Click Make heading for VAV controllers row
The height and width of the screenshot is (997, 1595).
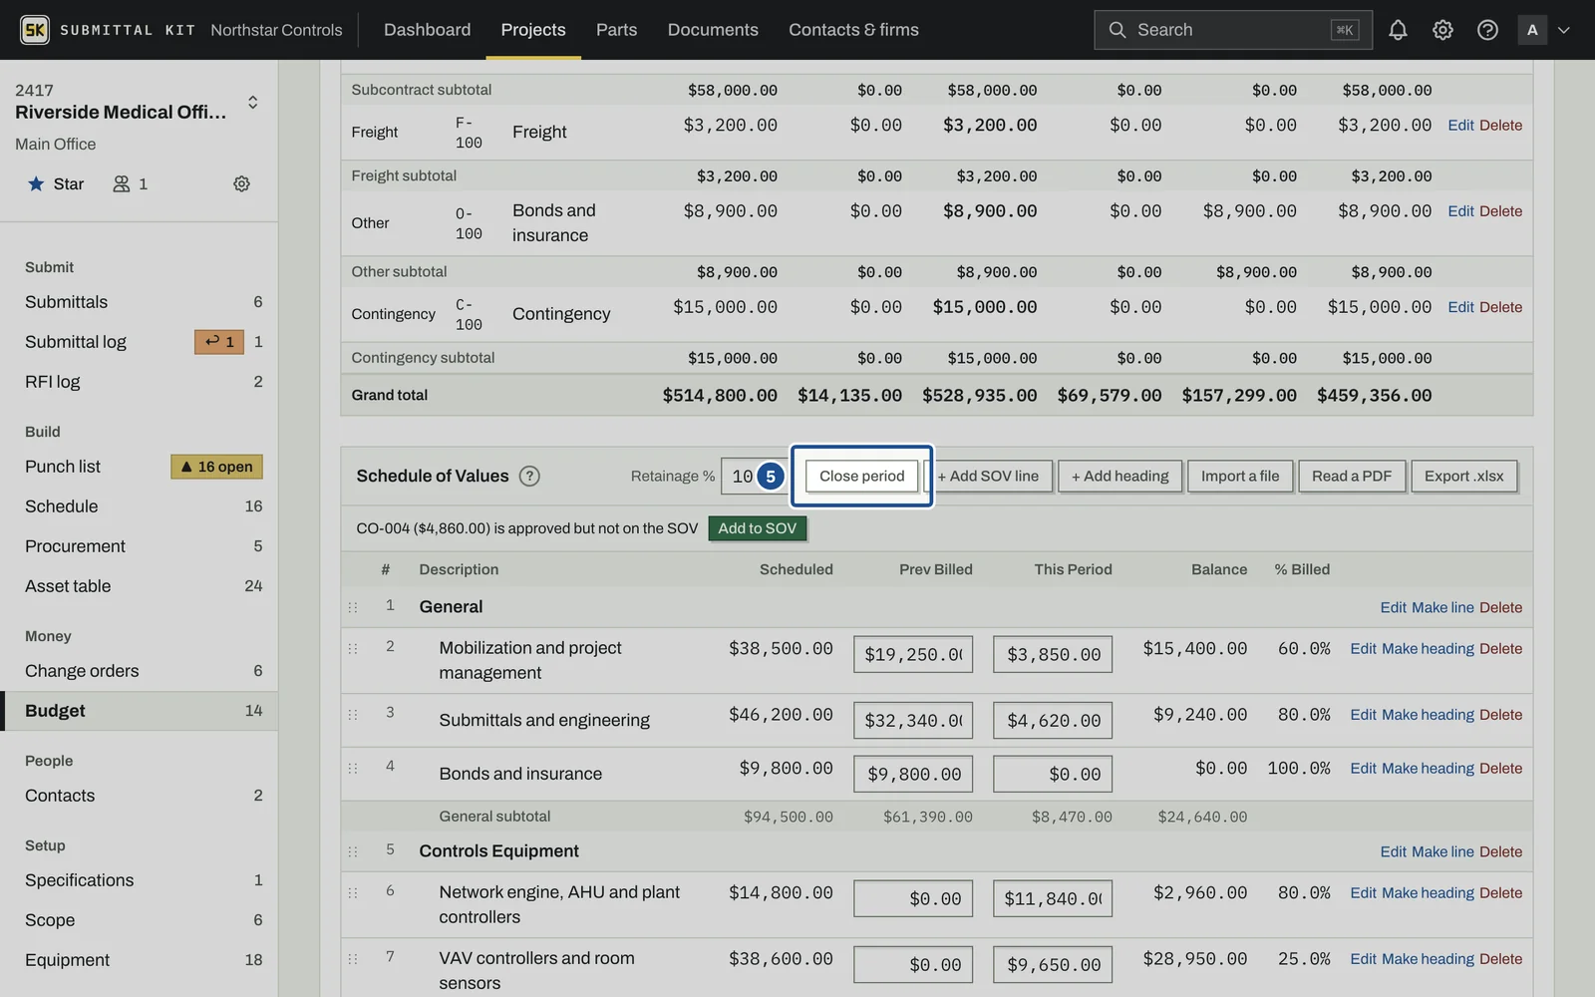pos(1428,959)
